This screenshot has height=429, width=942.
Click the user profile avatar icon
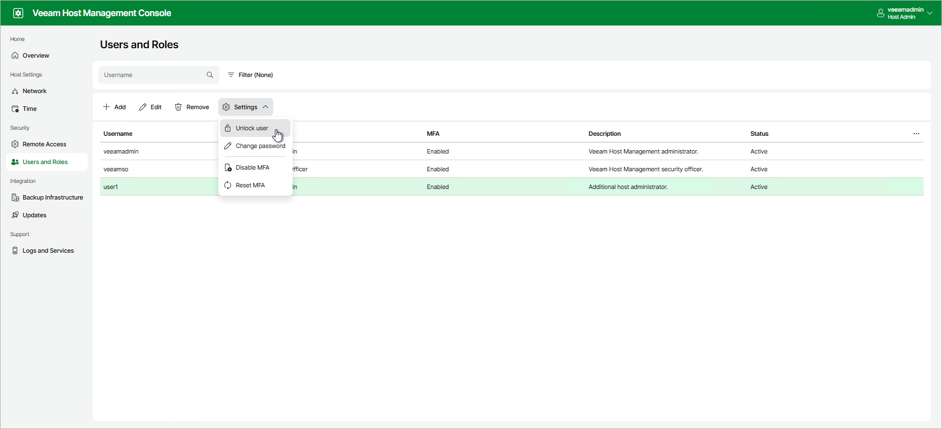click(x=880, y=13)
